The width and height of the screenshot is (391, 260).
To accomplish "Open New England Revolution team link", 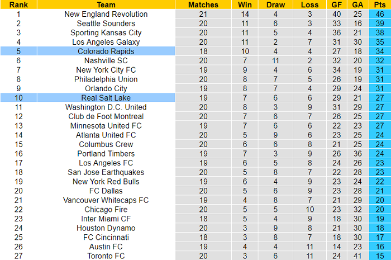I will 106,14.
